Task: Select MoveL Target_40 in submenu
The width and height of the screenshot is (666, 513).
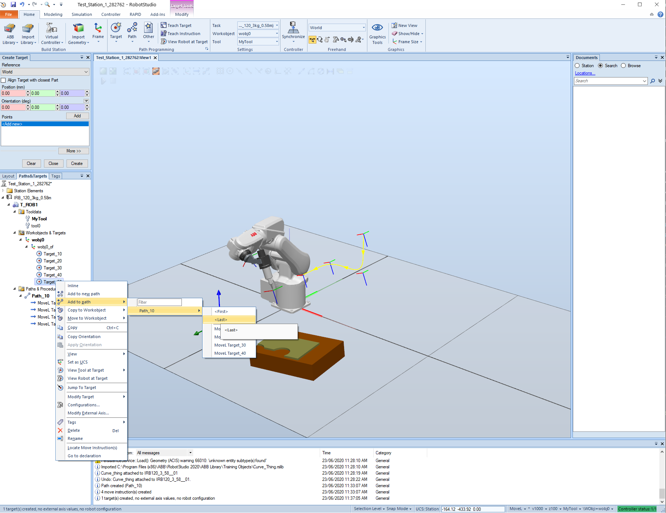Action: [230, 353]
